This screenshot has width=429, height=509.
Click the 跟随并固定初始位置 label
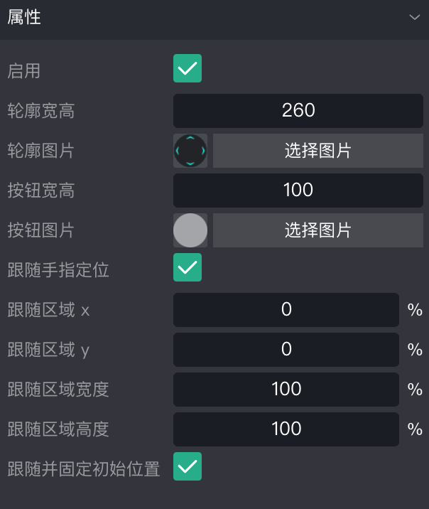coord(84,469)
